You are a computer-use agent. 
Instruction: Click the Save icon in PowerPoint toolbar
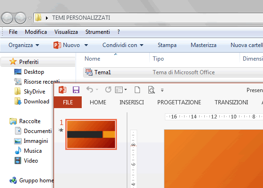pyautogui.click(x=76, y=90)
